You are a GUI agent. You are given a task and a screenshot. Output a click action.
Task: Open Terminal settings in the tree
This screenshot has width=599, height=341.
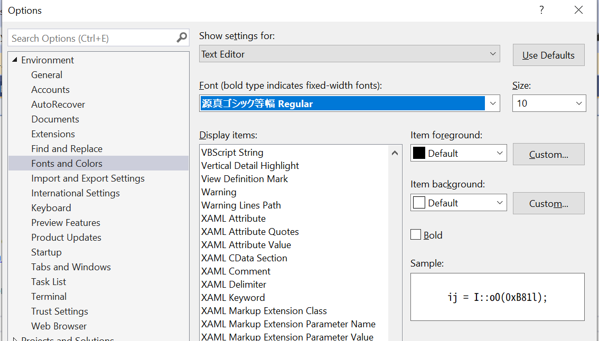click(x=49, y=297)
